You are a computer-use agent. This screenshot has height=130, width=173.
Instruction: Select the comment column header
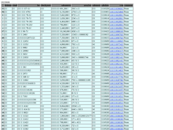128,5
